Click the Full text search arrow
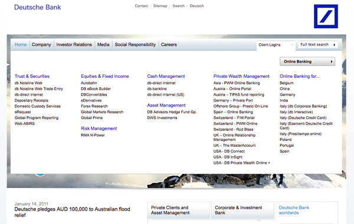Image resolution: width=354 pixels, height=224 pixels. click(x=335, y=45)
